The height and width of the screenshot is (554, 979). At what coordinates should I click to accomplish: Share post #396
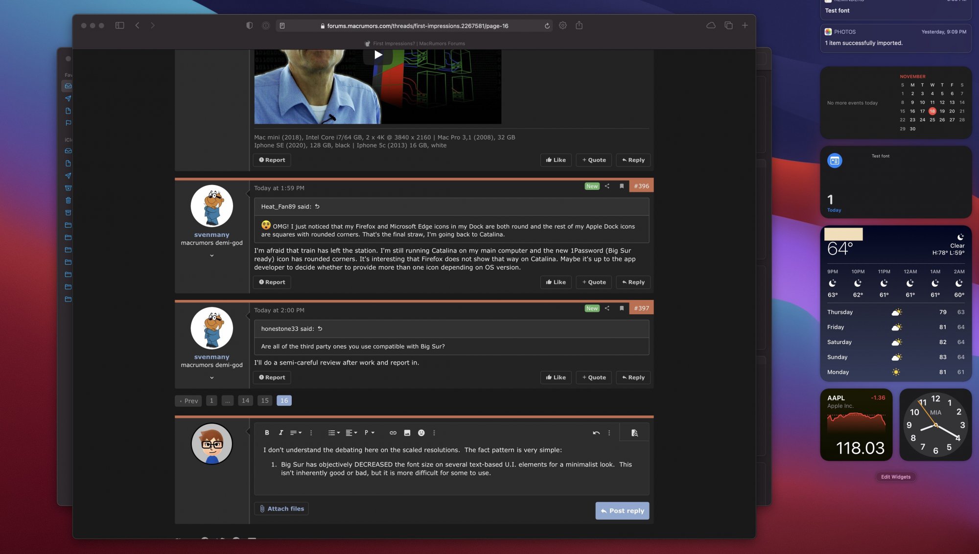pyautogui.click(x=607, y=186)
